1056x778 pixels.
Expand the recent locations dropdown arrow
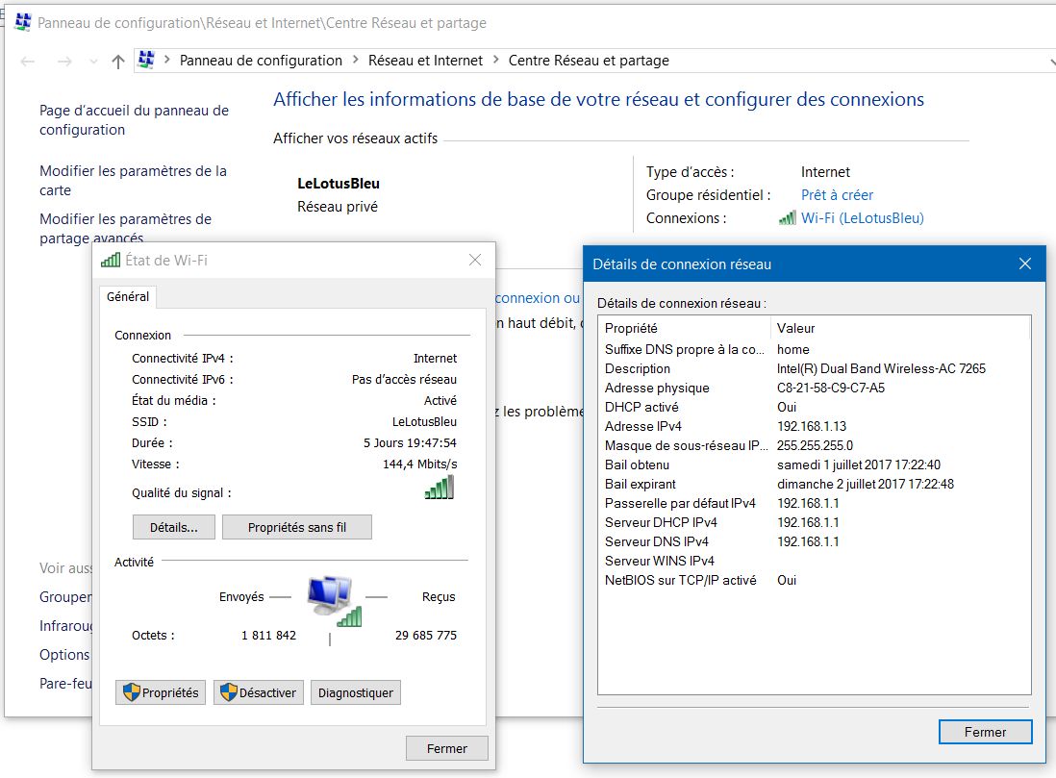pyautogui.click(x=93, y=62)
